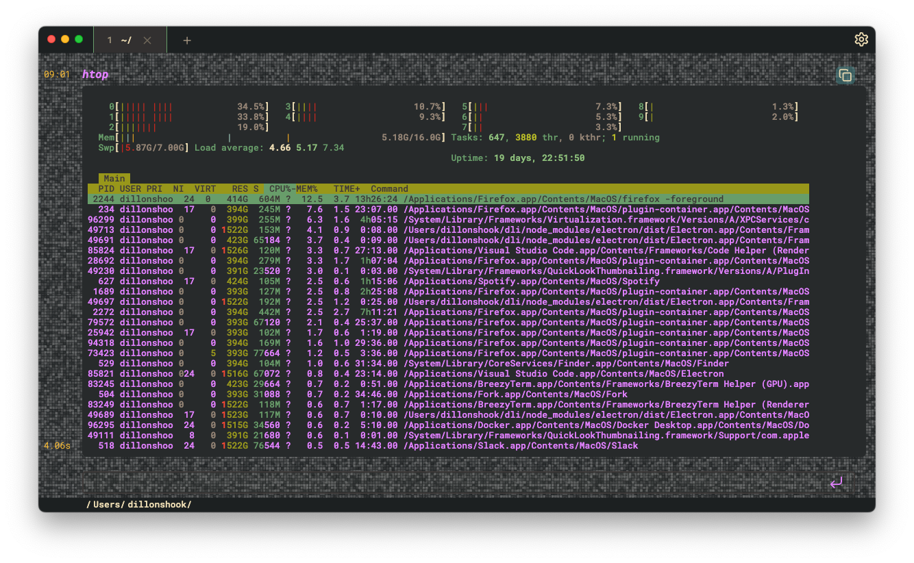Click the path /Users/dillonshook/ at bottom
The width and height of the screenshot is (914, 563).
pyautogui.click(x=139, y=503)
